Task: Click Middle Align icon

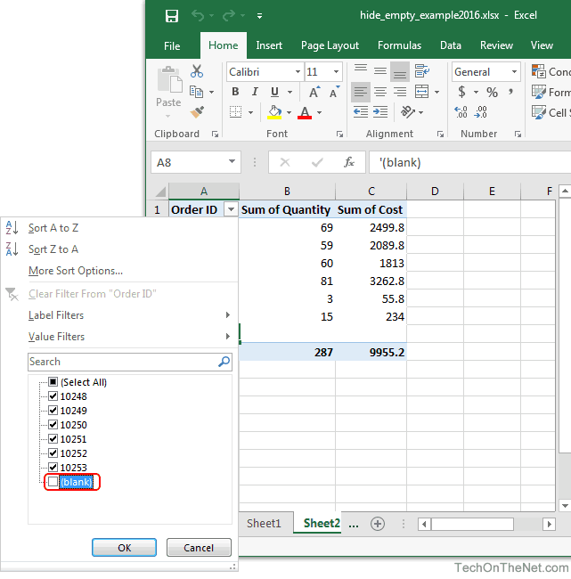Action: pos(380,70)
